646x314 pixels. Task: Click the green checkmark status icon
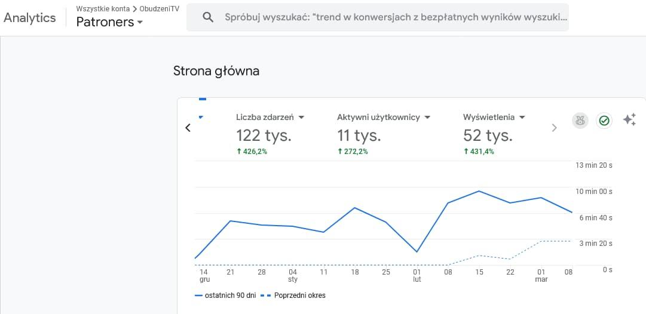click(x=604, y=121)
